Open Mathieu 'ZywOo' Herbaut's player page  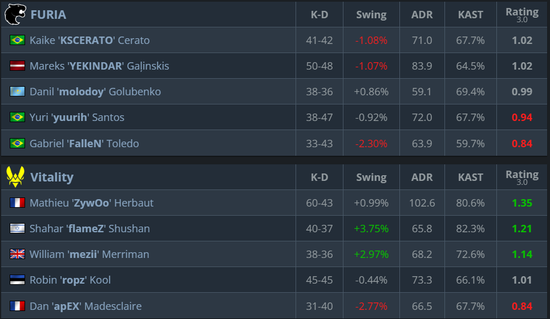point(91,203)
